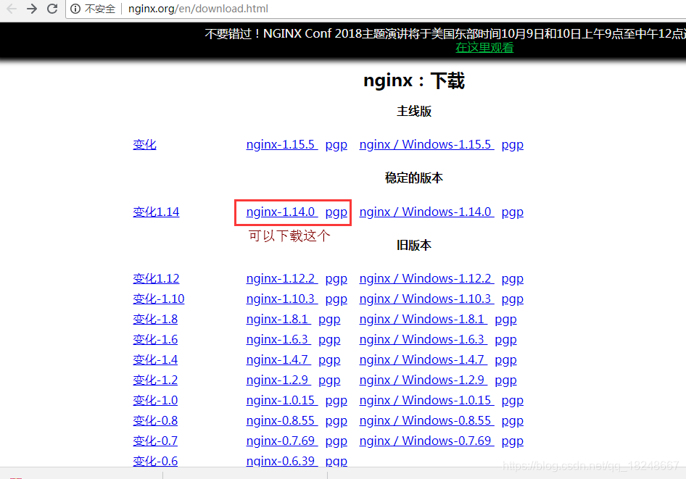Open pgp signature for Windows-0.7.69
This screenshot has width=686, height=479.
pos(512,441)
